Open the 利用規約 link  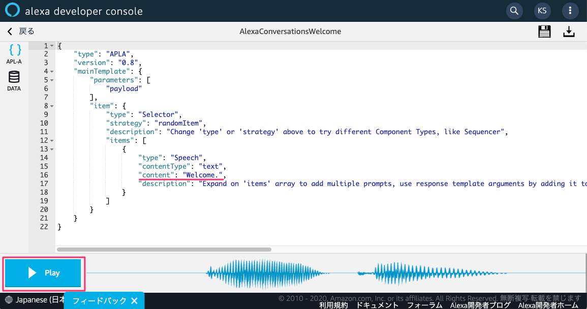click(333, 305)
